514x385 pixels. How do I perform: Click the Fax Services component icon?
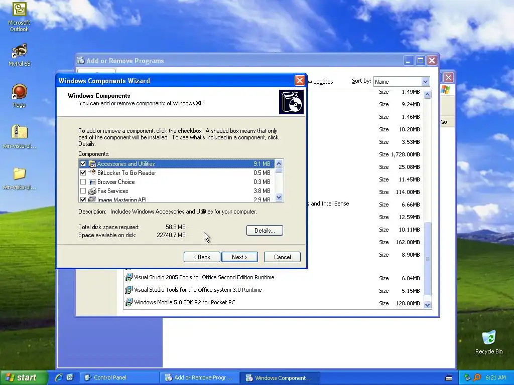[x=92, y=191]
